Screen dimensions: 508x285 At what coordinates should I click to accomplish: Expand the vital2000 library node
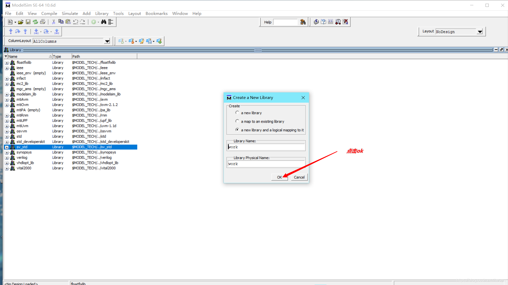click(x=7, y=168)
